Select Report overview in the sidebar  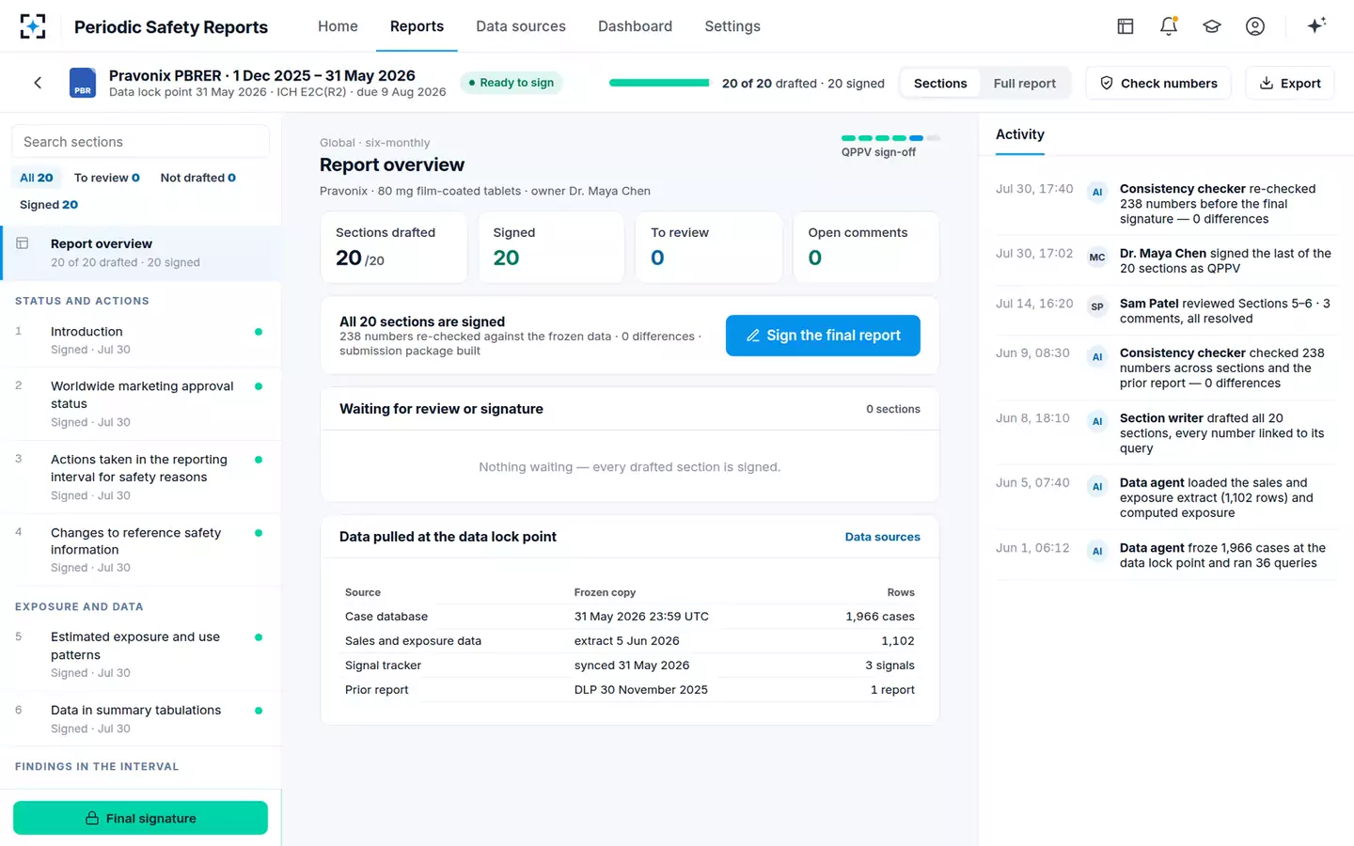141,253
